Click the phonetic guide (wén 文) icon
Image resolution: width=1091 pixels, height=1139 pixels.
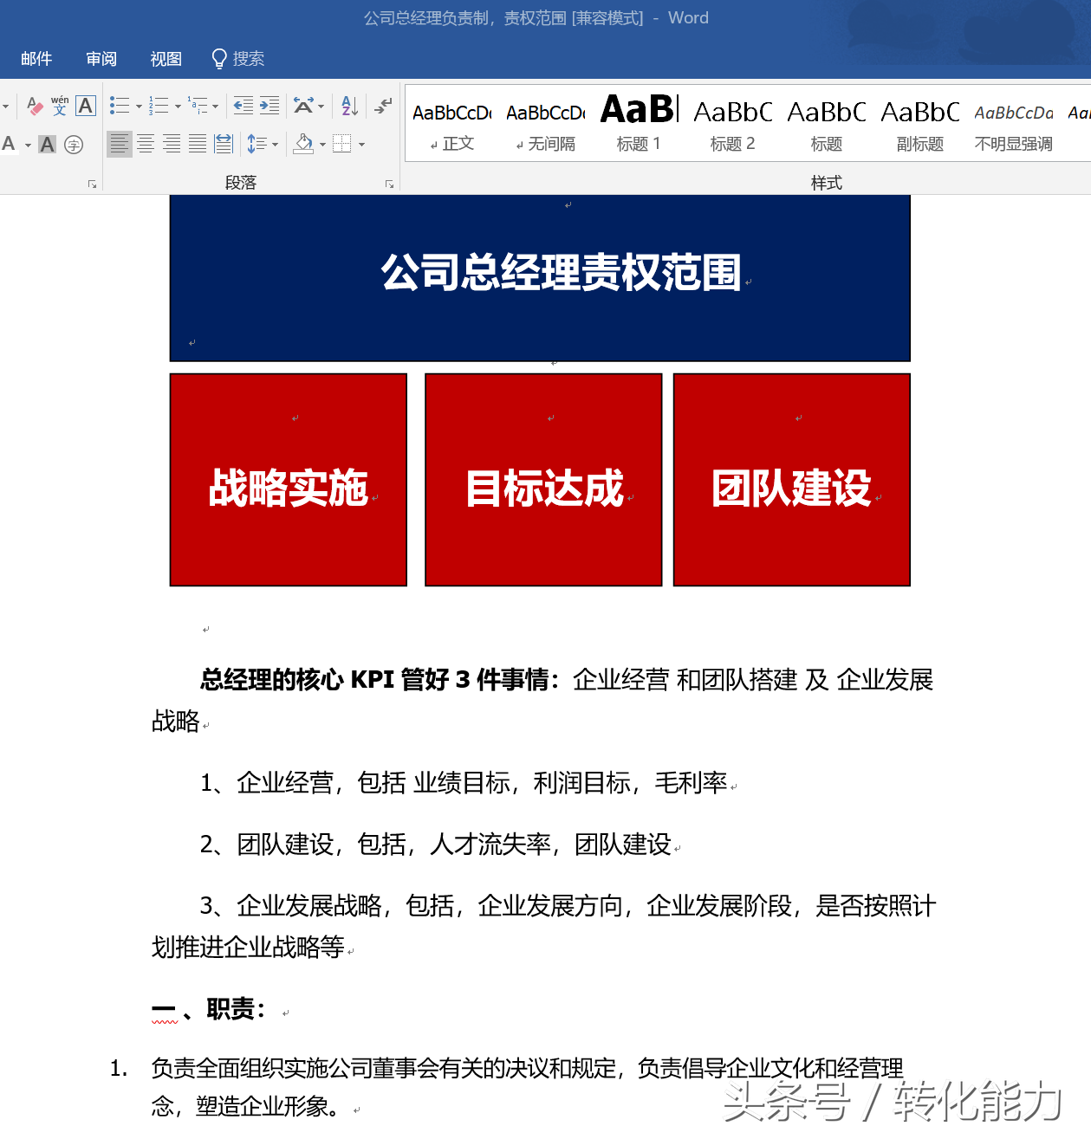(x=60, y=105)
